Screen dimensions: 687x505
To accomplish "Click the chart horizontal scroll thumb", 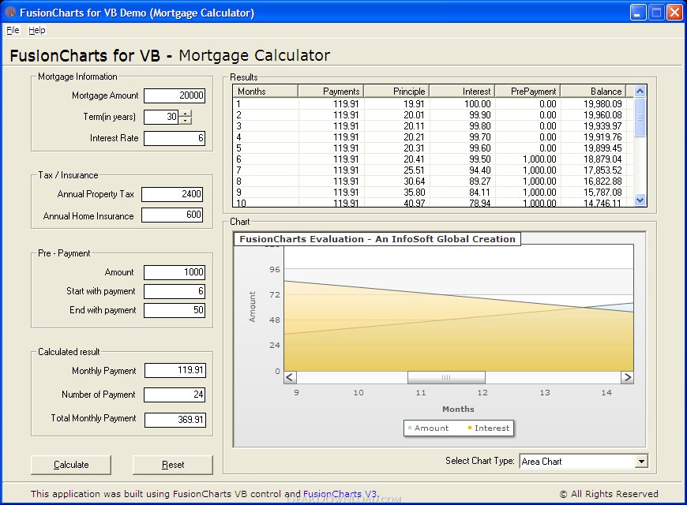I will pyautogui.click(x=446, y=377).
